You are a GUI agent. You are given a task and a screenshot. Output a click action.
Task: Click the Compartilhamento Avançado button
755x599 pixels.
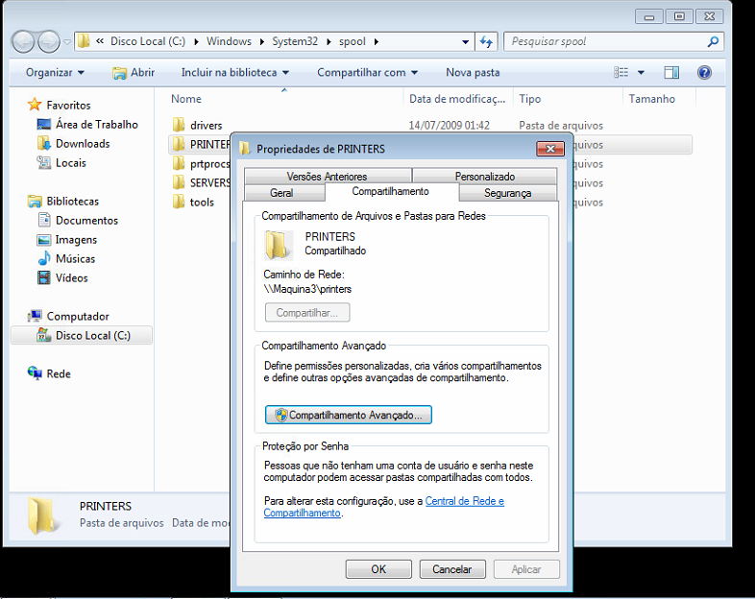348,415
